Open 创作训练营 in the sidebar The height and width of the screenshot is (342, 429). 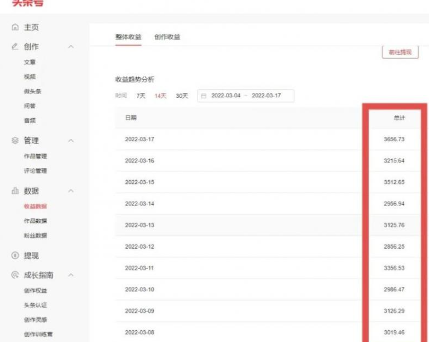tap(38, 334)
